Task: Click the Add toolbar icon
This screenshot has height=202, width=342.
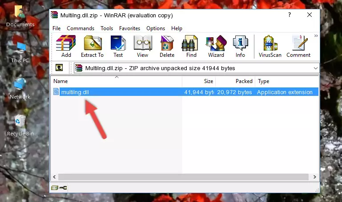Action: click(66, 46)
